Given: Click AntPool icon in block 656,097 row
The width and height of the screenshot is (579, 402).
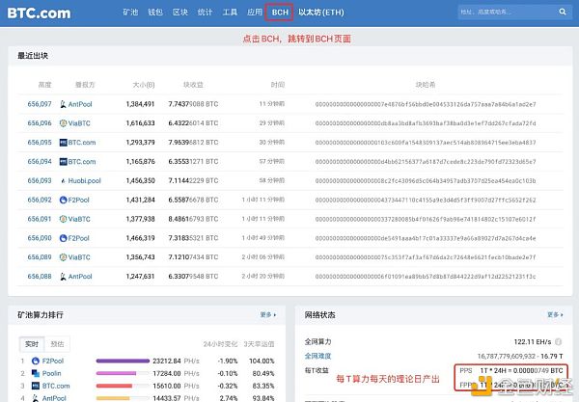Looking at the screenshot, I should [x=63, y=104].
